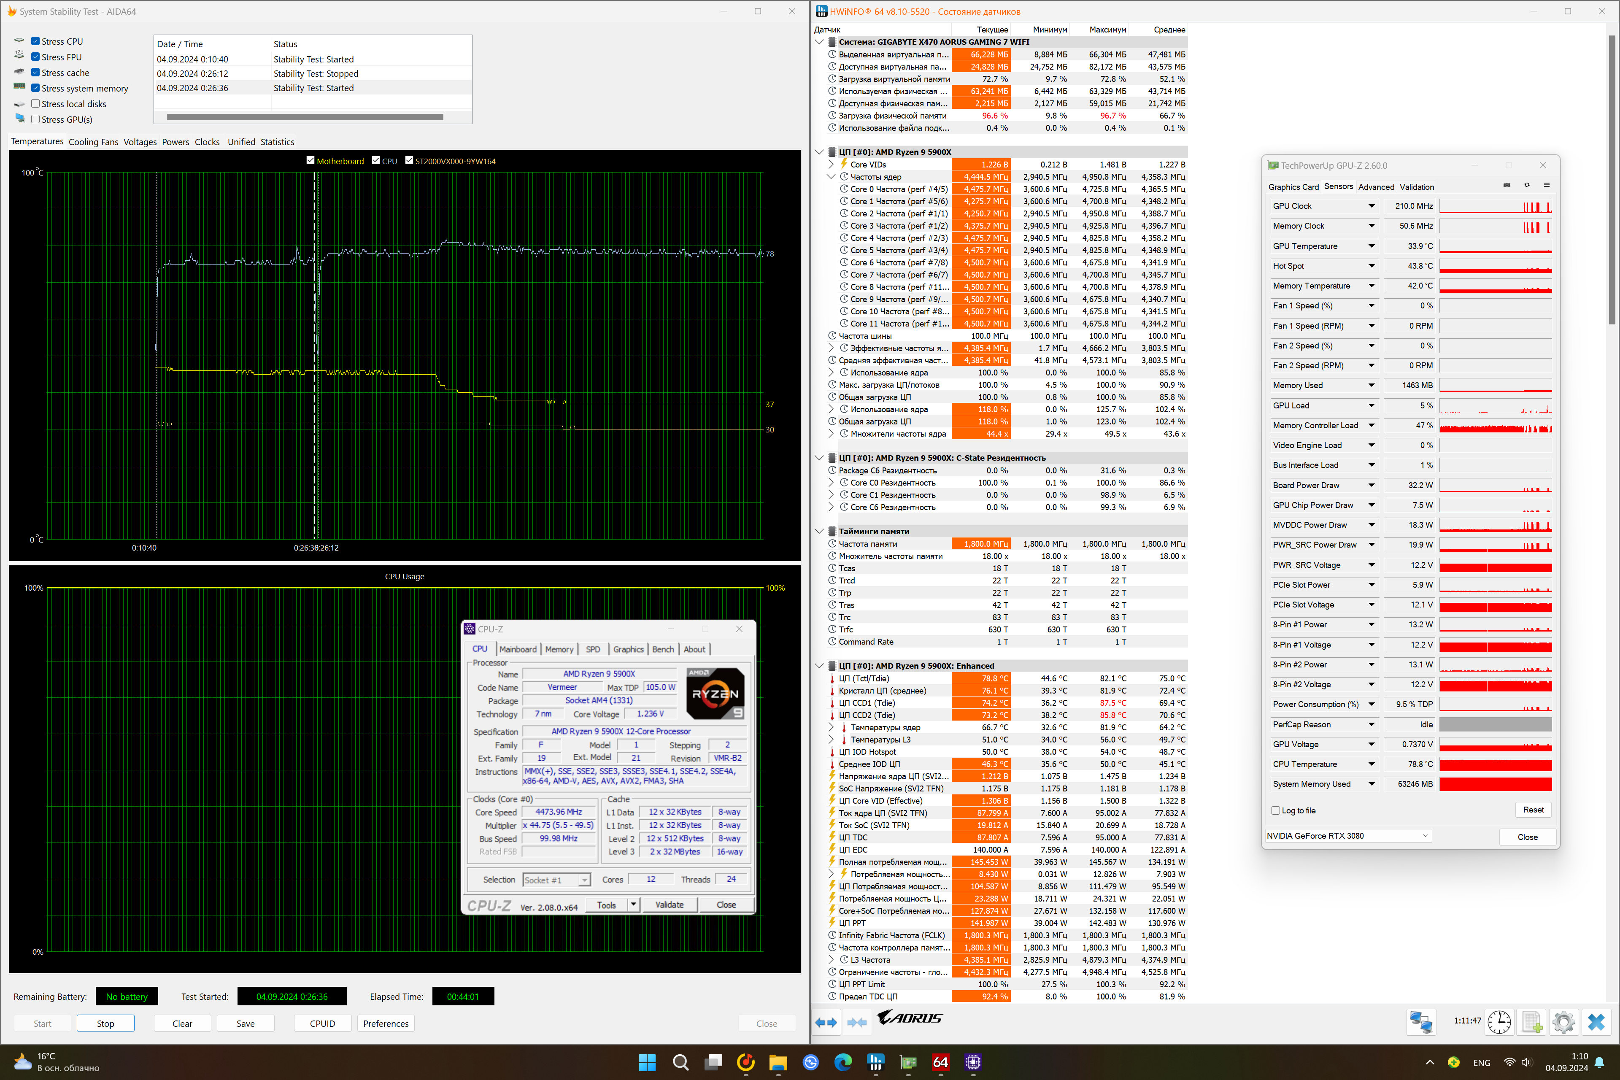
Task: Uncheck Stress FPU option
Action: [36, 57]
